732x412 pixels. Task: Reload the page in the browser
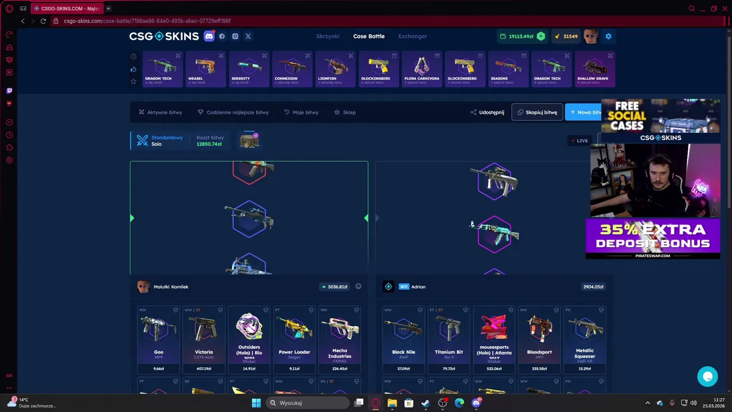(43, 21)
